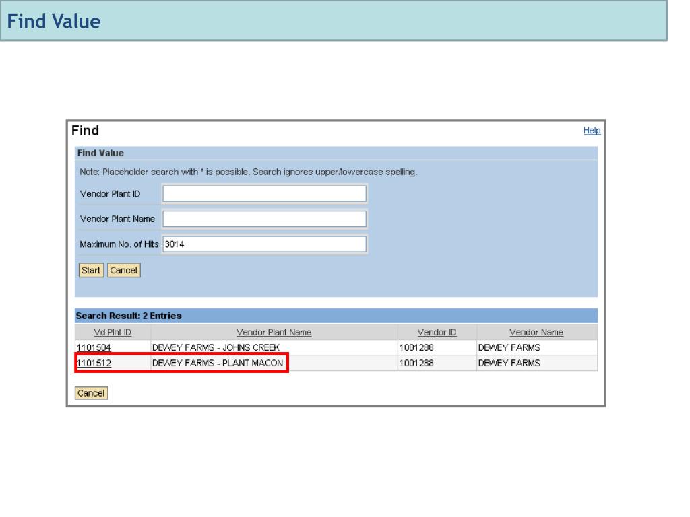Click Cancel below the search results table
Viewport: 690px width, 517px height.
click(x=91, y=393)
